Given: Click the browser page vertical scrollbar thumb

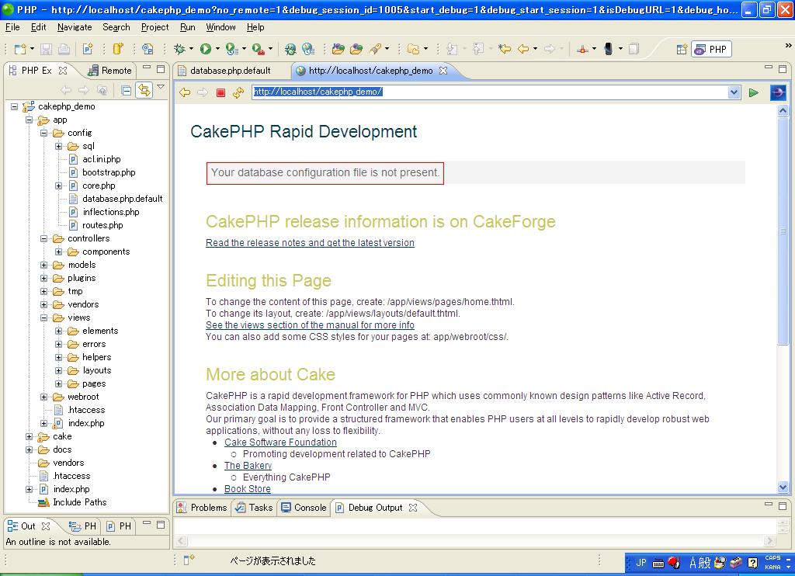Looking at the screenshot, I should 783,231.
